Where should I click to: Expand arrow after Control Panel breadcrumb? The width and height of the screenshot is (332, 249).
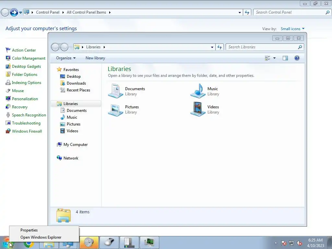tap(63, 12)
